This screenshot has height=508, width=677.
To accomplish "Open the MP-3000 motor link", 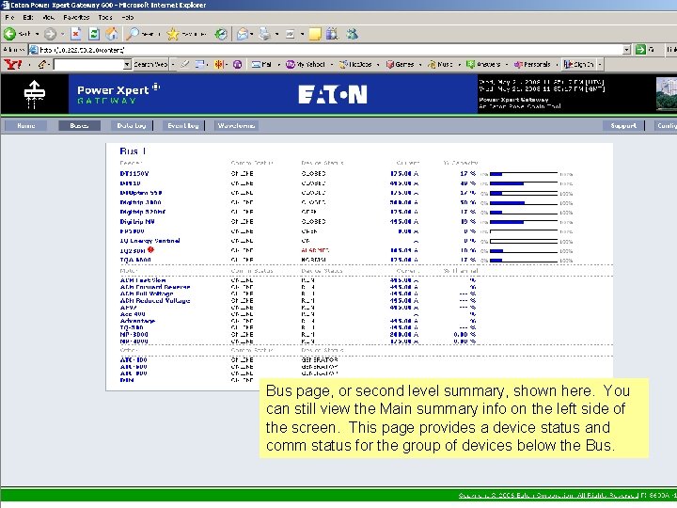I will (134, 334).
